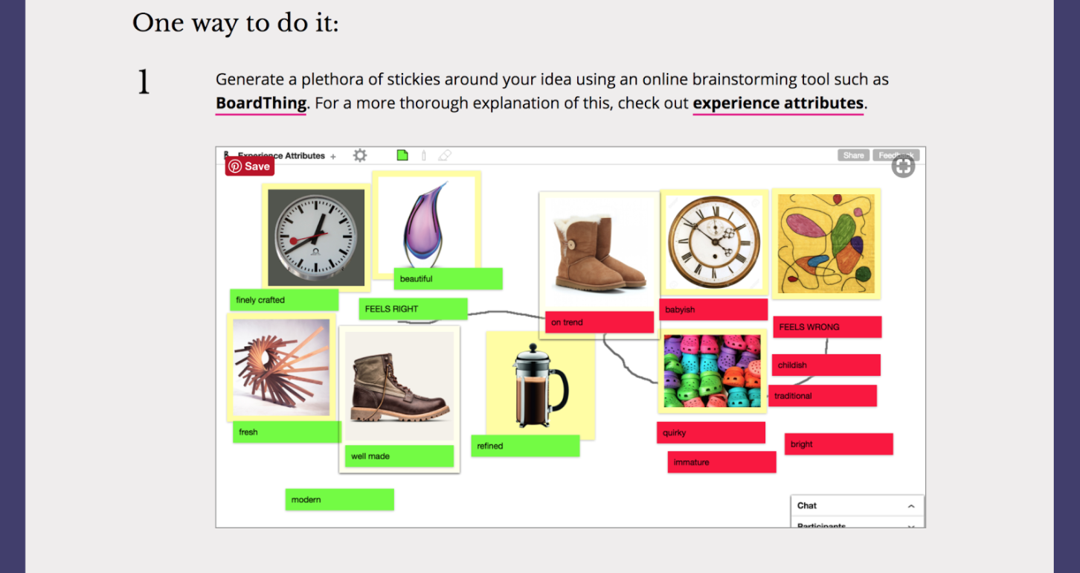Collapse the Chat panel chevron
1080x573 pixels.
coord(911,506)
